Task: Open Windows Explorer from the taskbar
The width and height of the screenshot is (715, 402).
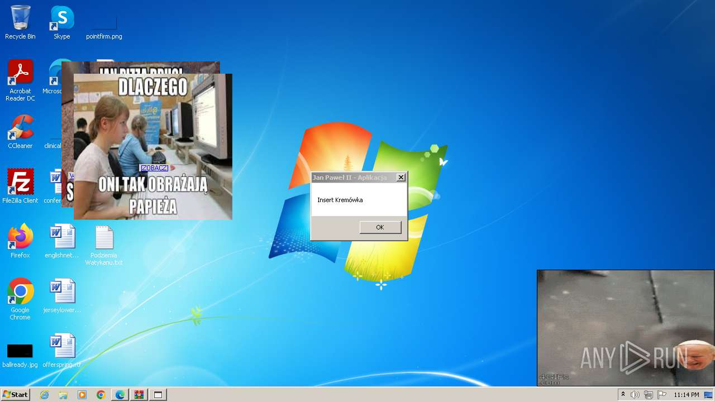Action: pyautogui.click(x=63, y=395)
